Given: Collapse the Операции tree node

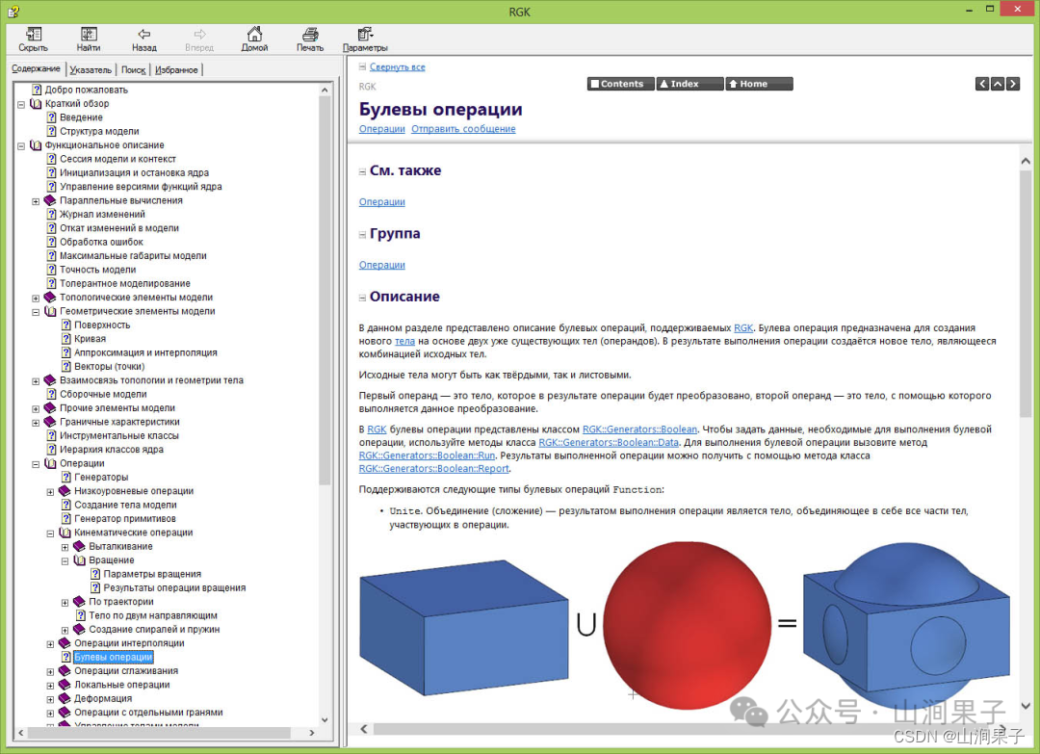Looking at the screenshot, I should [x=36, y=464].
